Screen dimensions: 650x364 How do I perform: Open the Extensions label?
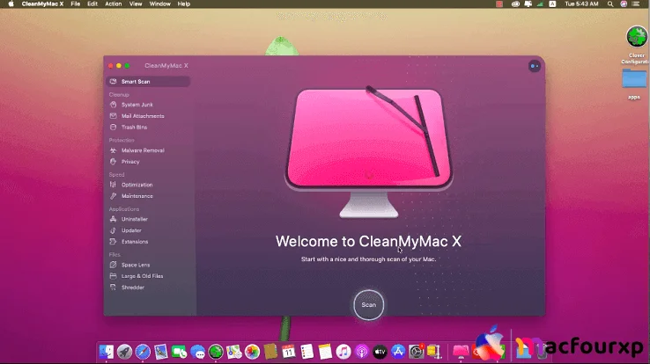(x=135, y=241)
